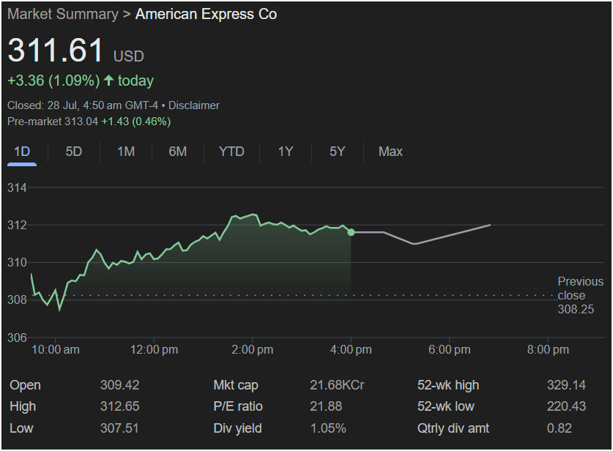The image size is (613, 451).
Task: Click the Mkt cap label
Action: (236, 385)
